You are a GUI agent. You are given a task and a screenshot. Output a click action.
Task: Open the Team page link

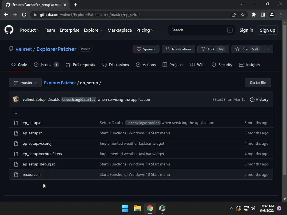[50, 30]
